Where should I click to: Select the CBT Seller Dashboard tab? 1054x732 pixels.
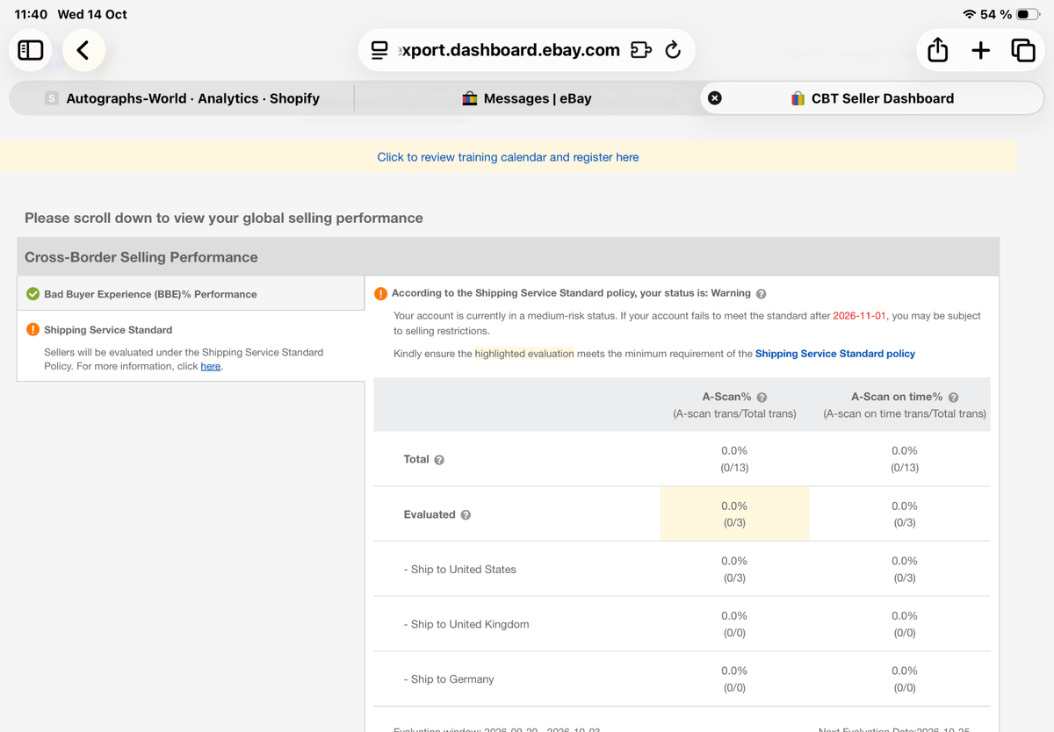click(x=872, y=98)
